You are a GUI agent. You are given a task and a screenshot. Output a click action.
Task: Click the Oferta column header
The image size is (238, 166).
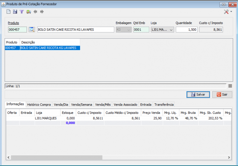click(12, 113)
